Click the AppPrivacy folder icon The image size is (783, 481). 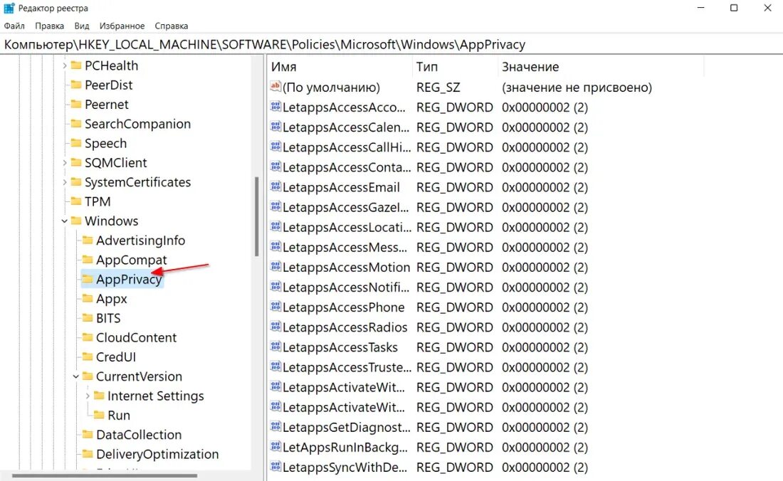point(88,279)
